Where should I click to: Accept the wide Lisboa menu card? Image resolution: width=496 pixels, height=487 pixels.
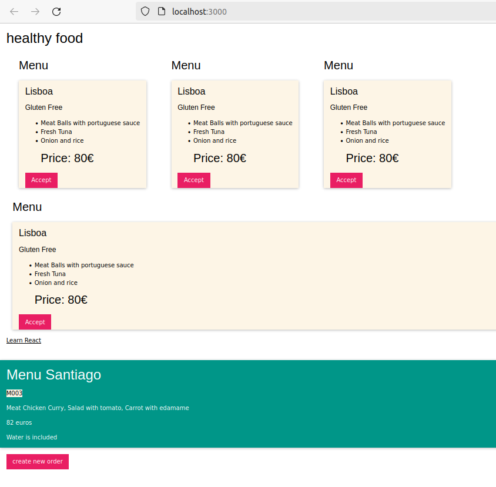(x=35, y=322)
